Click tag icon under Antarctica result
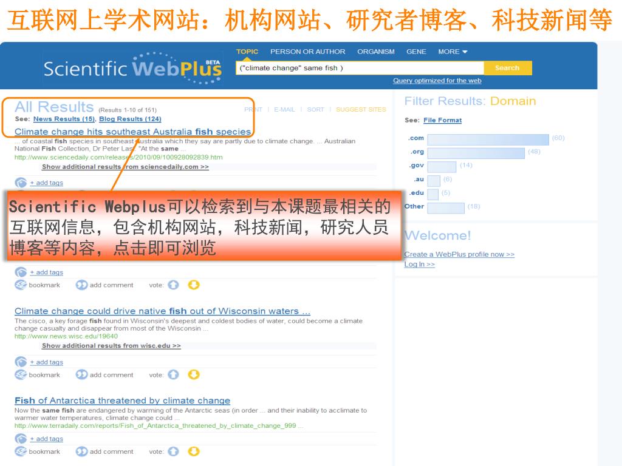622x466 pixels. point(21,439)
